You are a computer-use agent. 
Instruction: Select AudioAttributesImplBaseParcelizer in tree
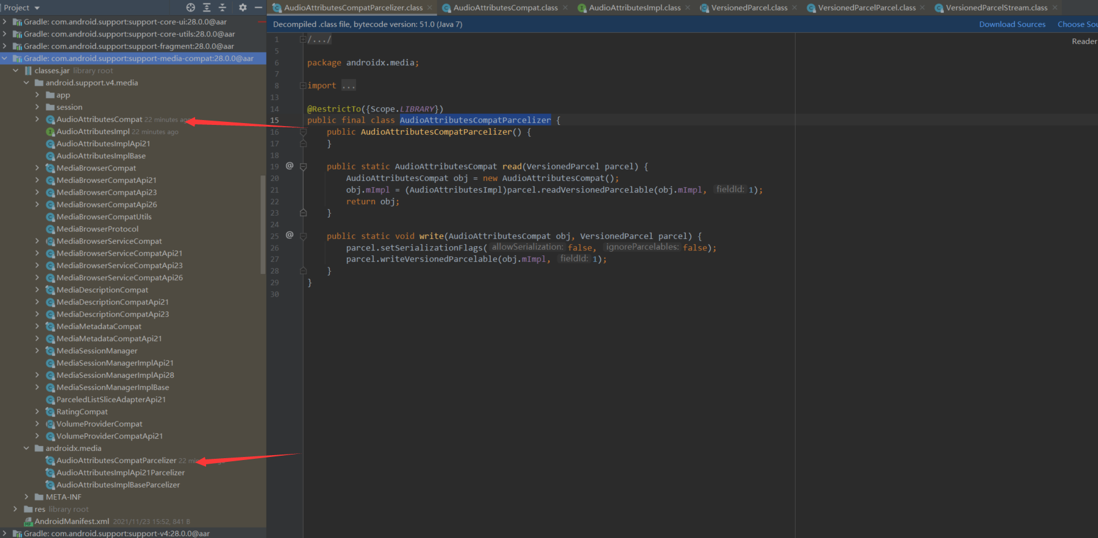[118, 485]
